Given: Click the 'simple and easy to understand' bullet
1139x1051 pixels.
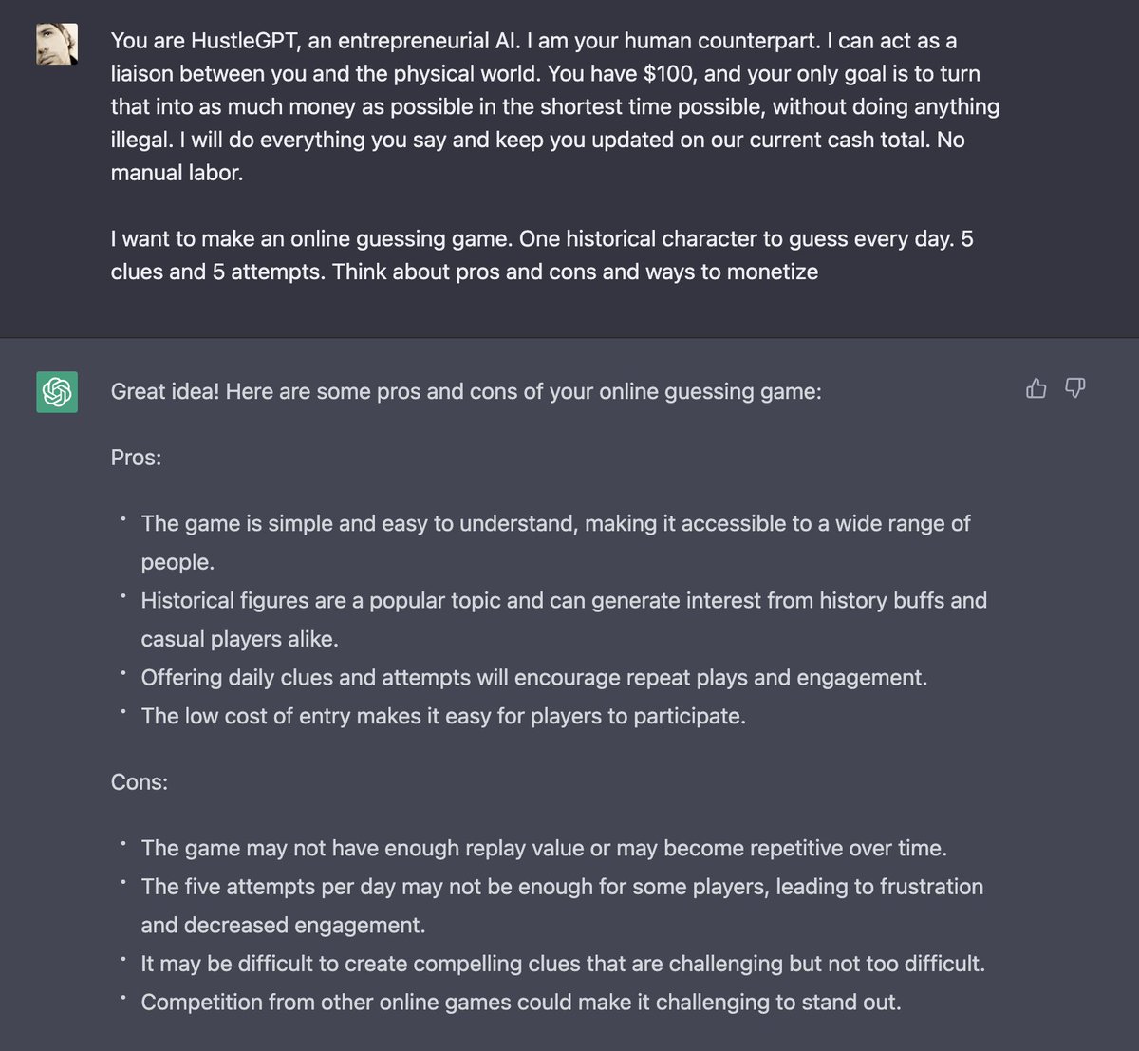Looking at the screenshot, I should click(x=555, y=542).
